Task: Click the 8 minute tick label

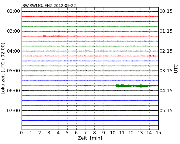Action: click(x=94, y=133)
